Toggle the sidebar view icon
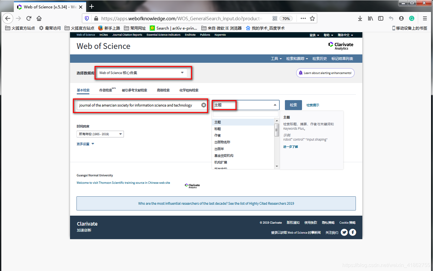This screenshot has height=271, width=433. (x=381, y=18)
